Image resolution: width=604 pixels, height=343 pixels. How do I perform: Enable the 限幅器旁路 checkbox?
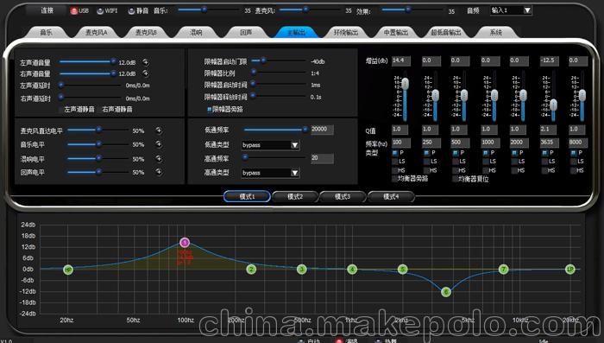209,110
